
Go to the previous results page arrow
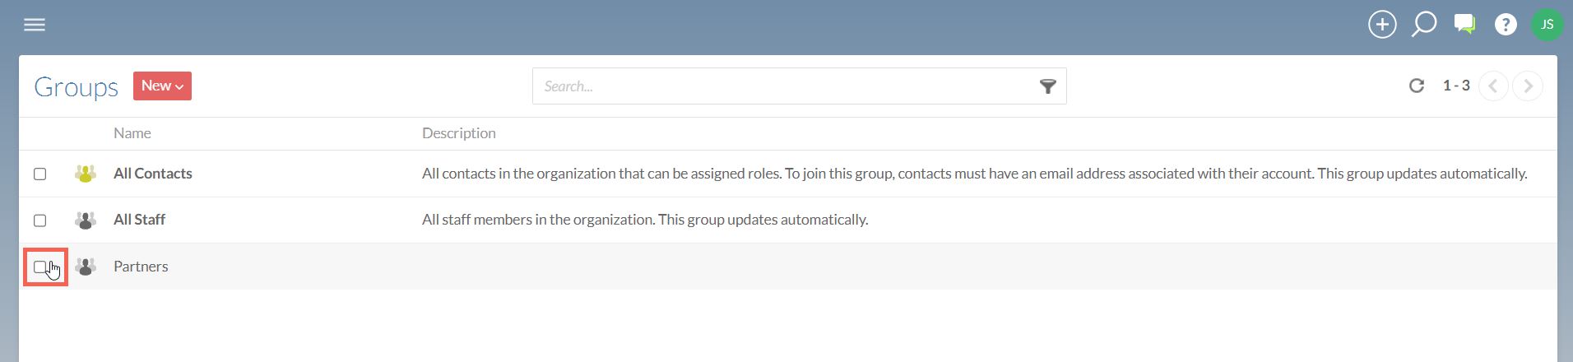1493,86
